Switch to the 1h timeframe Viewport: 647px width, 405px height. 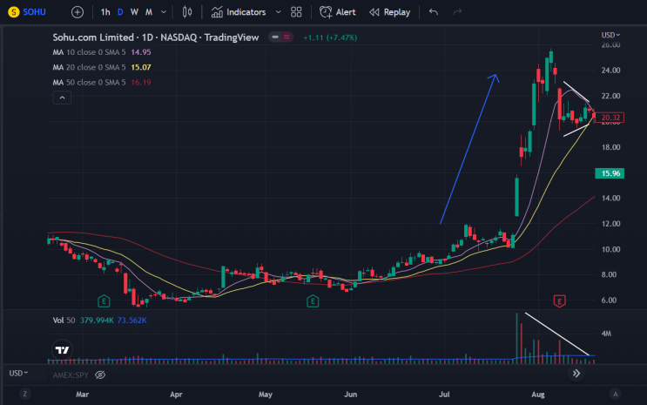pyautogui.click(x=105, y=12)
